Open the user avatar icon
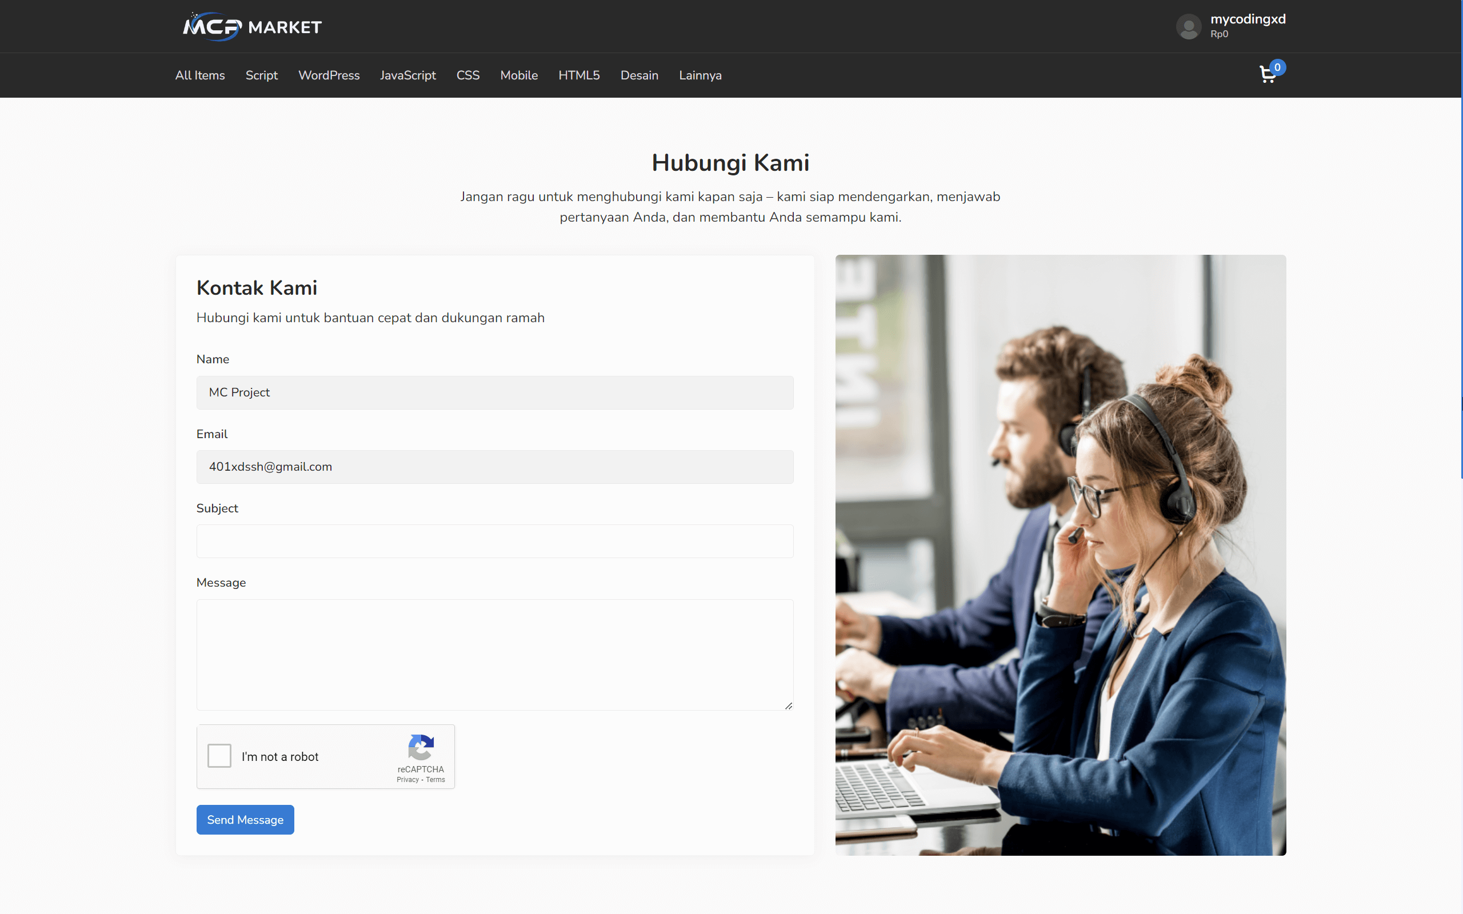Viewport: 1463px width, 914px height. click(1189, 27)
